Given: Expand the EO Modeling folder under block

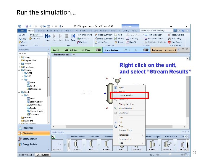Looking at the screenshot, I should click(x=25, y=105).
